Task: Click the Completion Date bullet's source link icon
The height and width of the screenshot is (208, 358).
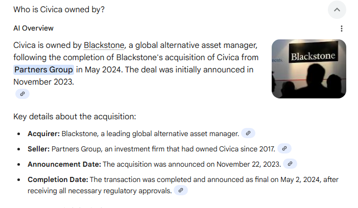Action: [181, 190]
